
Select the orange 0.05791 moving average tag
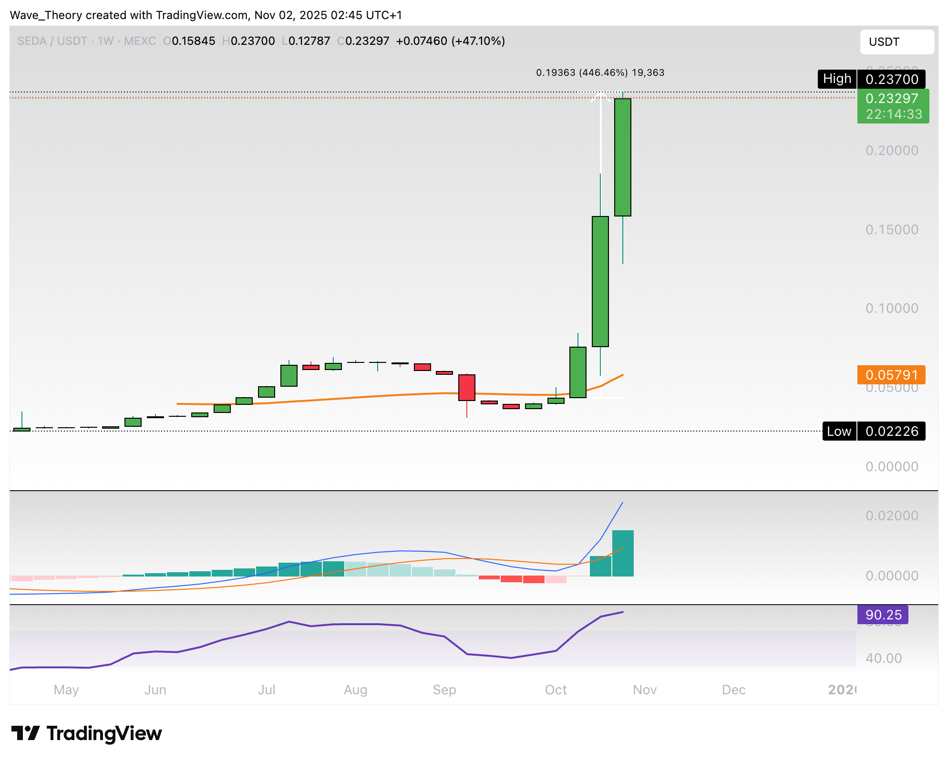891,375
